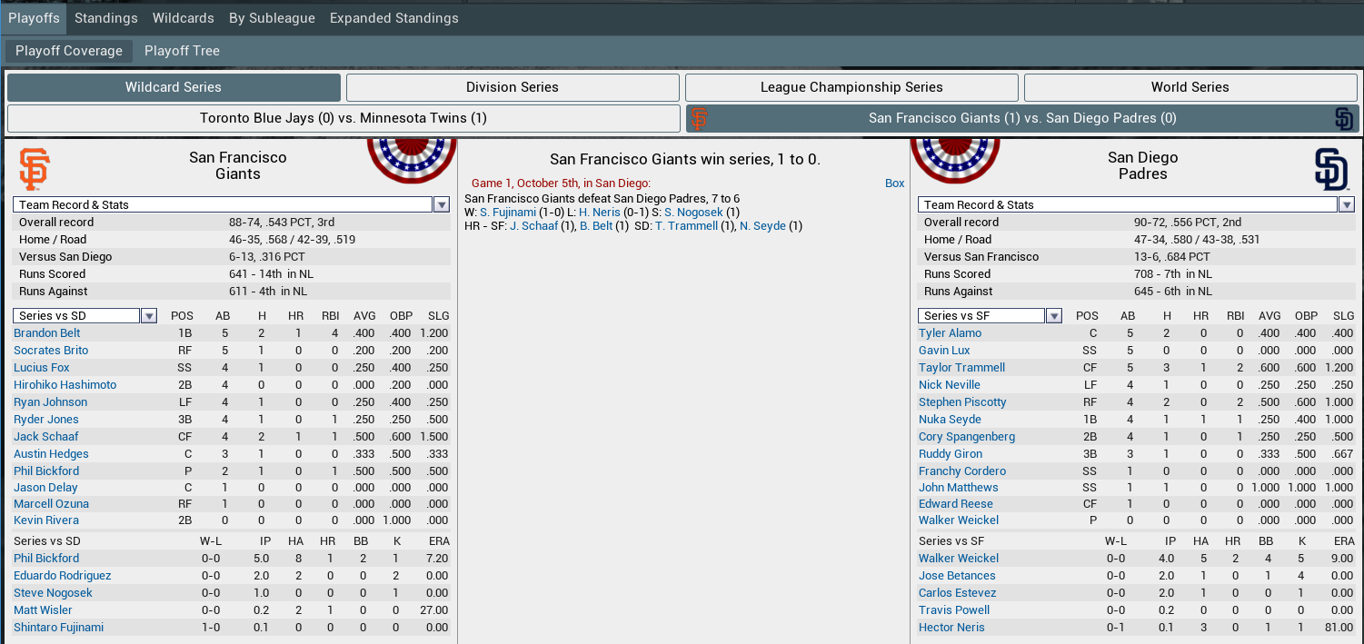Click winning pitcher S. Fujinami link

(508, 213)
